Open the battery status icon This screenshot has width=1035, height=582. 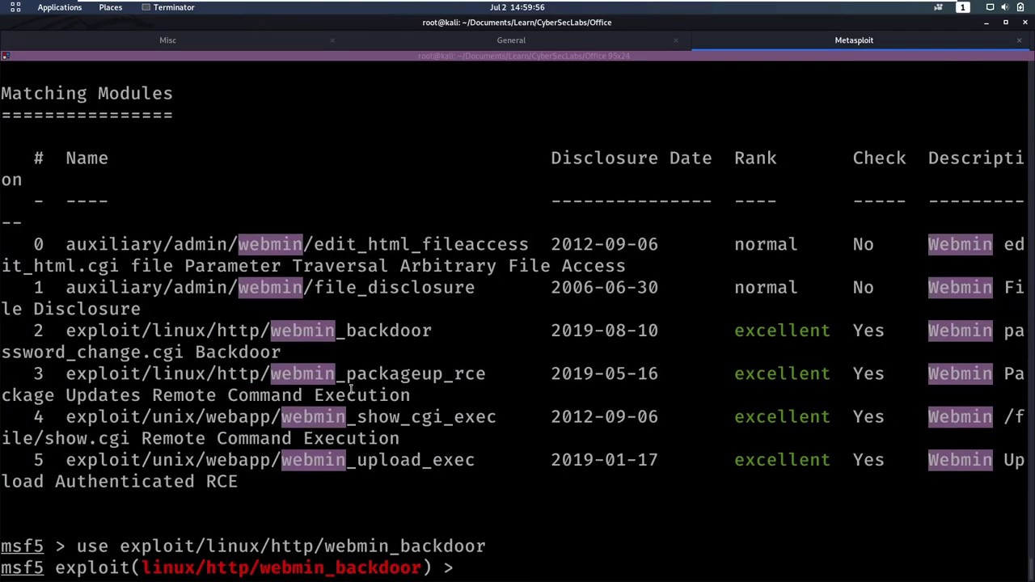point(1020,7)
